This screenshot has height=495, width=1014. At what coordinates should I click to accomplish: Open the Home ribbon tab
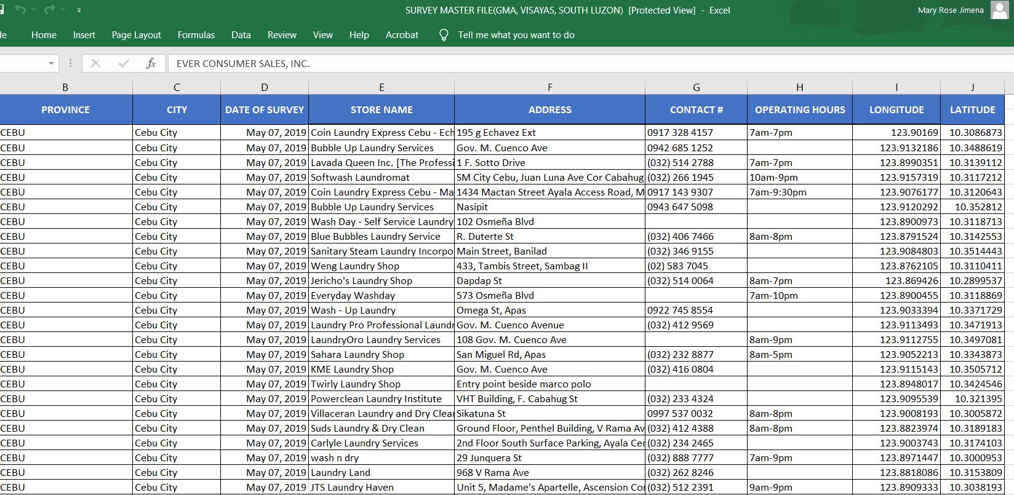click(x=44, y=35)
